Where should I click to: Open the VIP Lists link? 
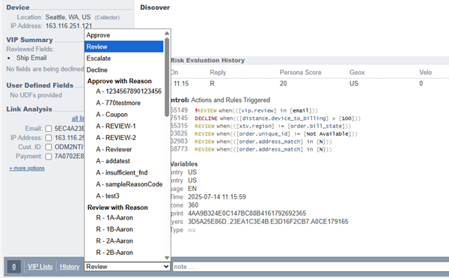point(40,267)
